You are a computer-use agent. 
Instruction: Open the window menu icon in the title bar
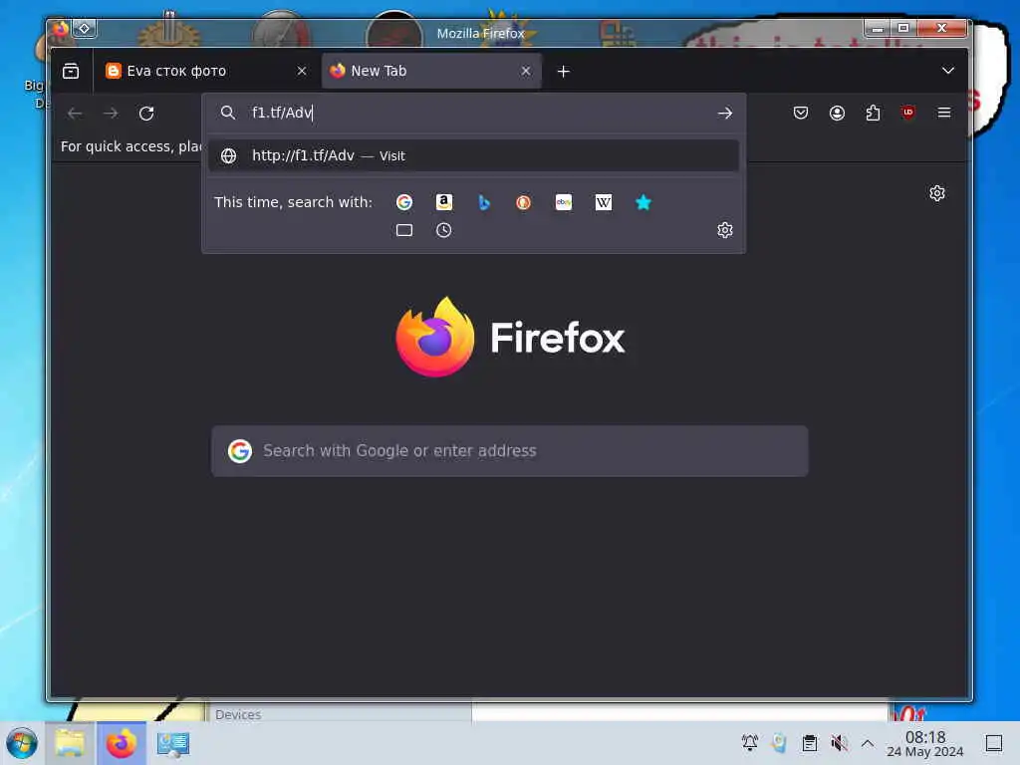pos(61,28)
